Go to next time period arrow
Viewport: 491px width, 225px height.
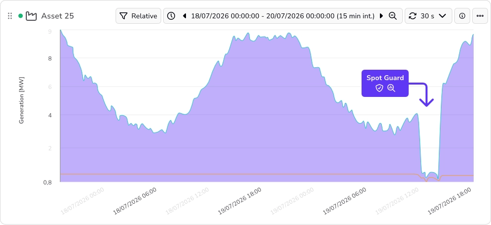(x=381, y=16)
